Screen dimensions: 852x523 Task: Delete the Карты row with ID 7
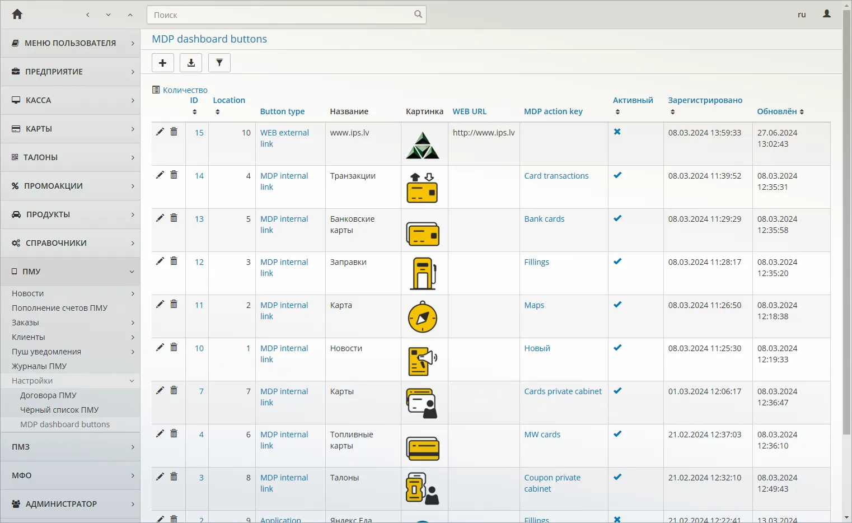174,390
